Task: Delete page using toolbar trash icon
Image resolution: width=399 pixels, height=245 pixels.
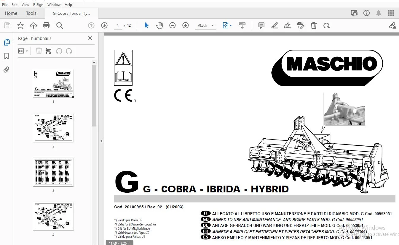Action: [x=314, y=26]
